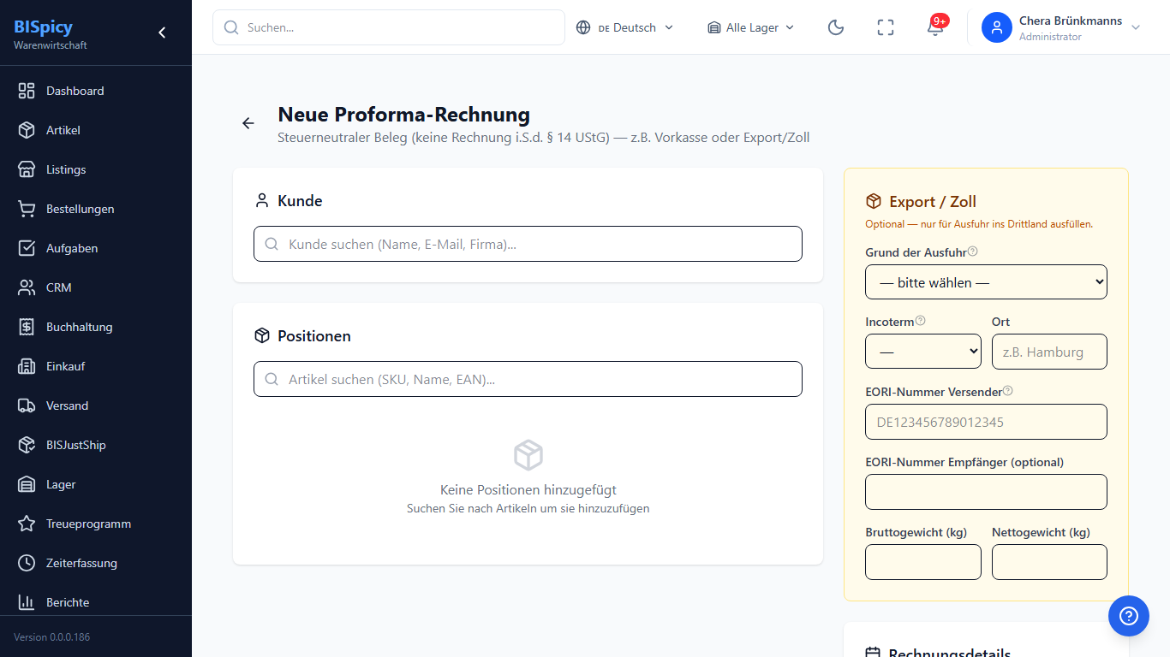Screen dimensions: 1170x657
Task: Click the Treueprogramm star icon
Action: pyautogui.click(x=27, y=524)
